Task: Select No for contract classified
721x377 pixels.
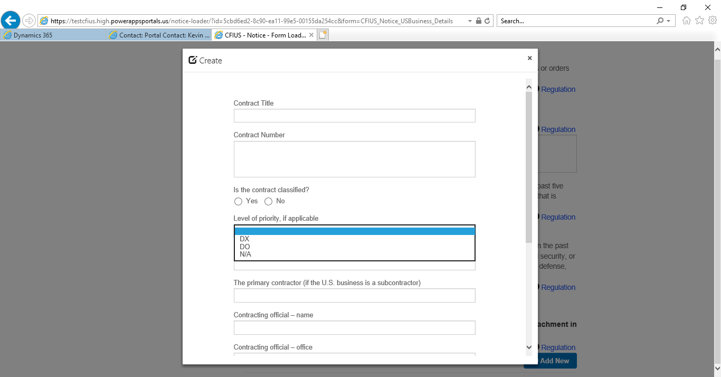Action: pos(269,201)
